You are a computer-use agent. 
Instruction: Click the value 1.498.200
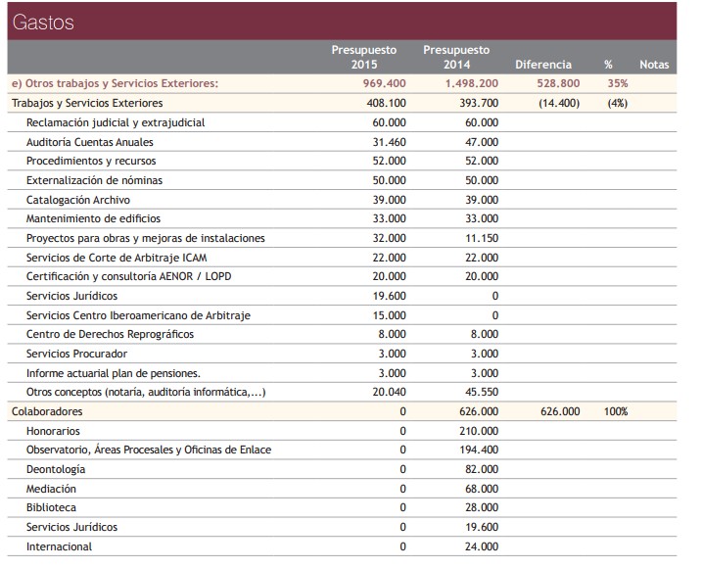[x=472, y=83]
